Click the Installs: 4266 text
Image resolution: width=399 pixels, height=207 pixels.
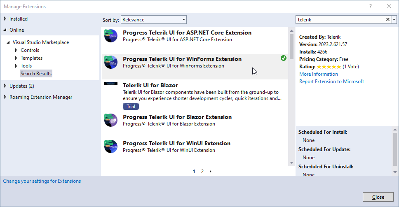tap(313, 51)
